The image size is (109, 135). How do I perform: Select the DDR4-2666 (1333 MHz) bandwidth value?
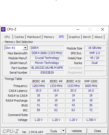47,53
